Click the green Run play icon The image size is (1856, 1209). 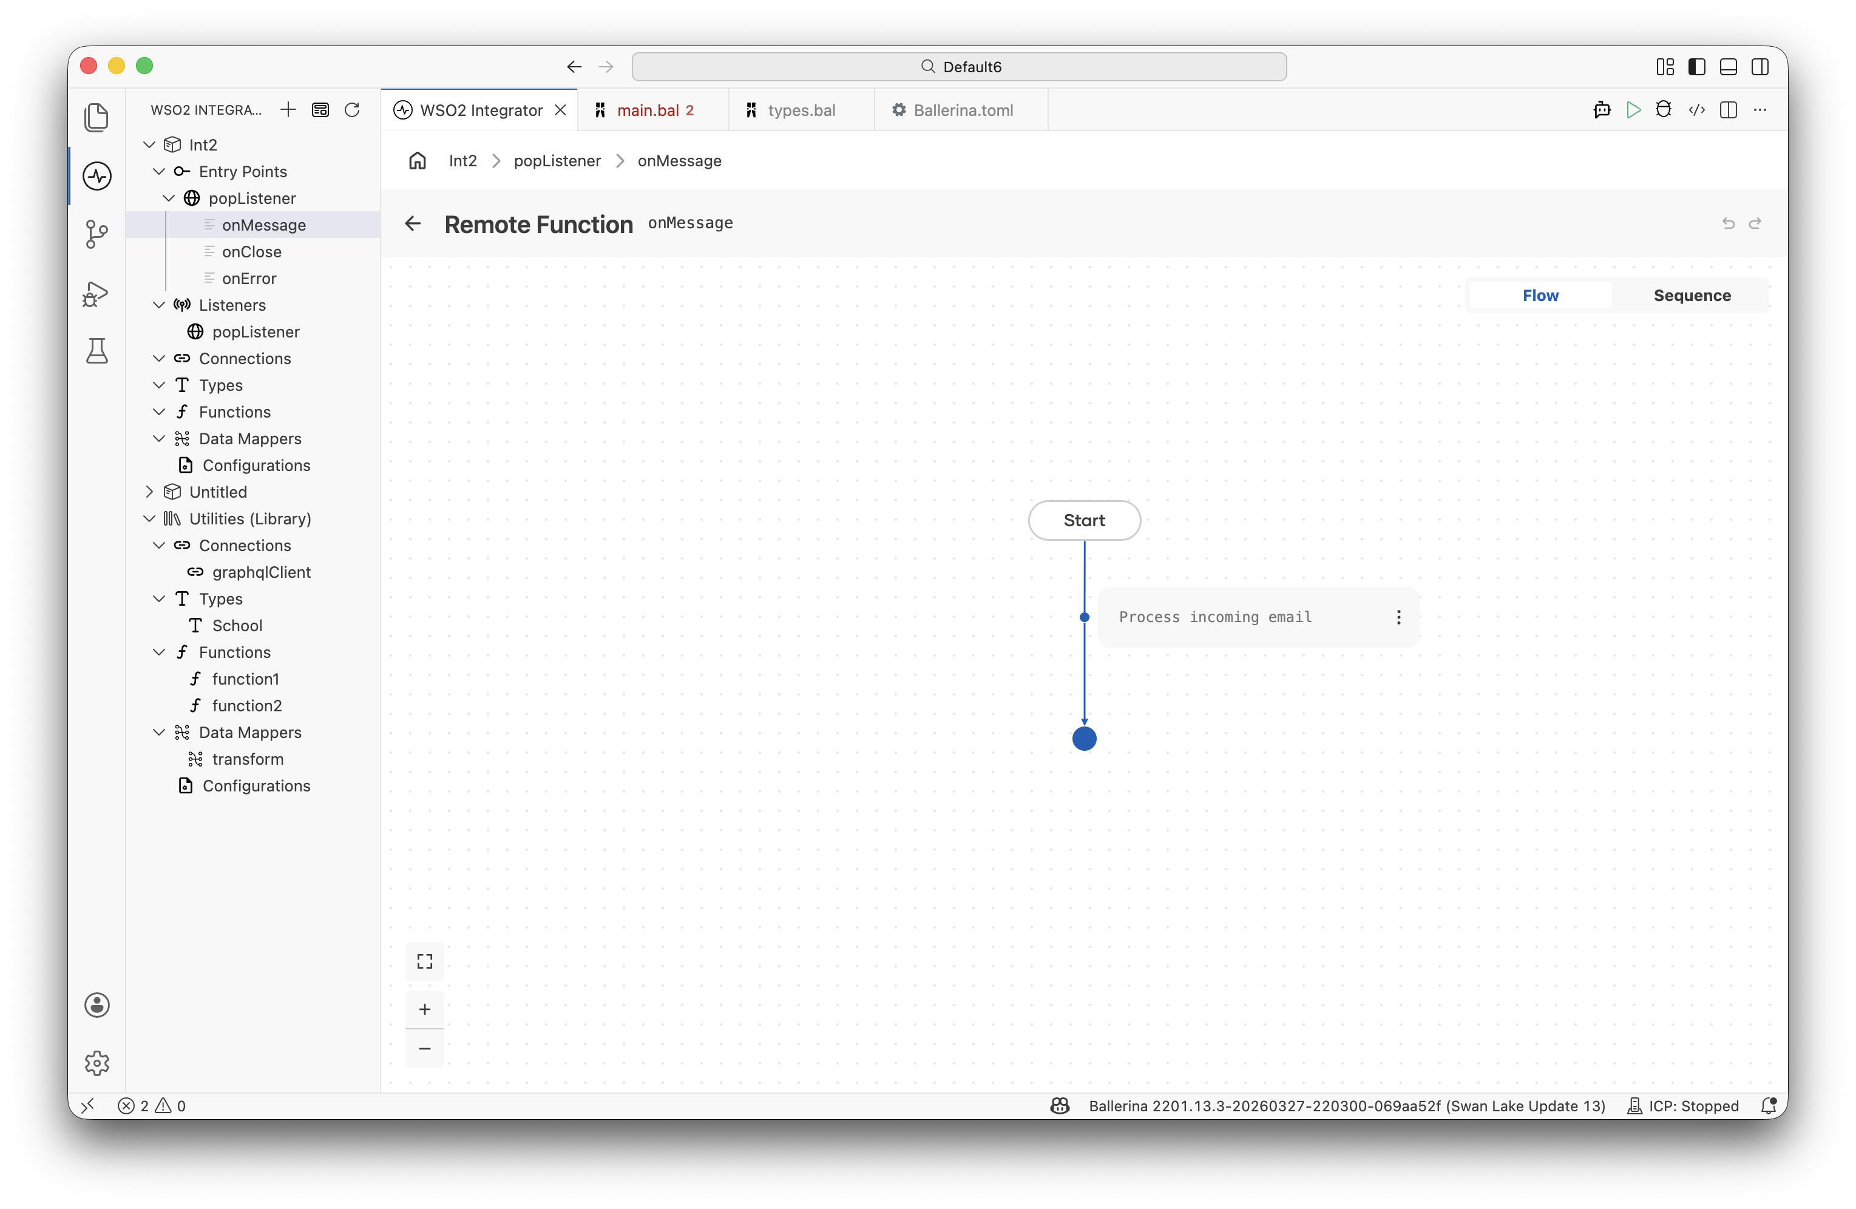click(x=1633, y=110)
